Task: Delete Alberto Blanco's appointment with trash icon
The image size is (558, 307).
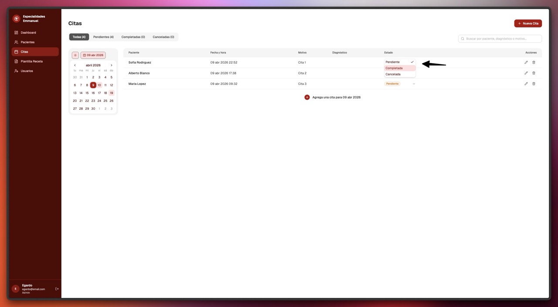Action: click(534, 73)
